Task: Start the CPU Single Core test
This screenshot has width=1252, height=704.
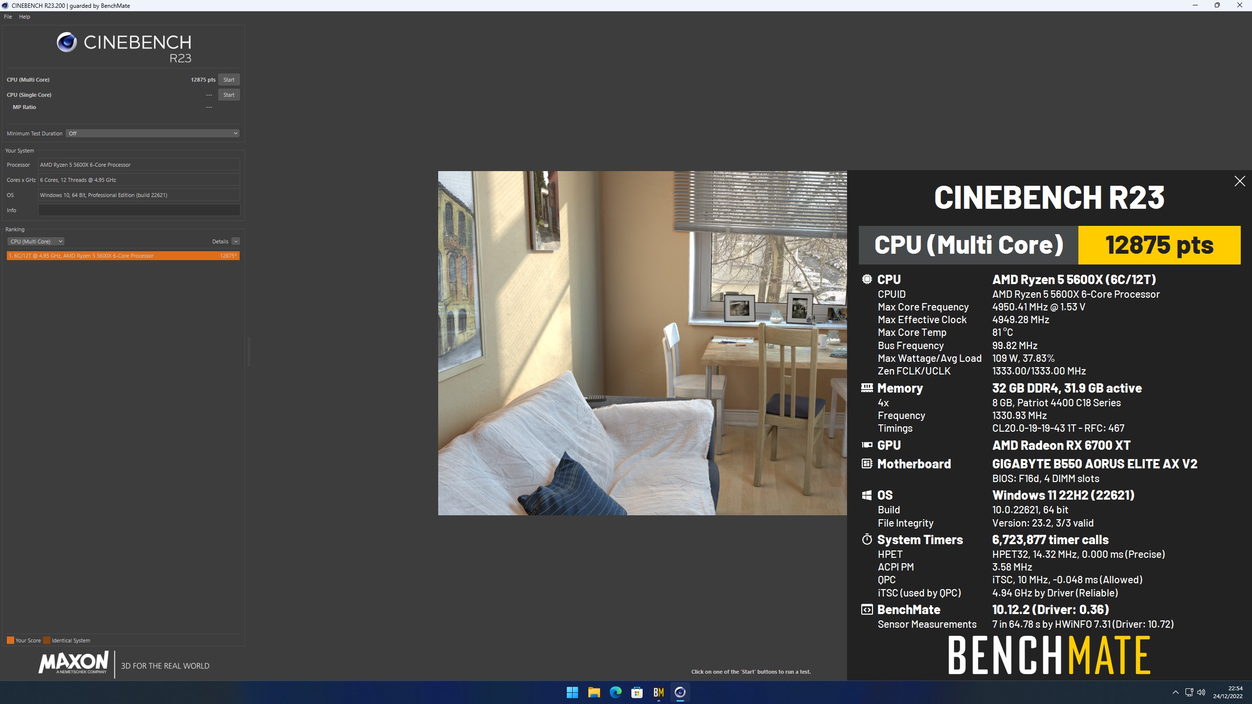Action: pyautogui.click(x=228, y=95)
